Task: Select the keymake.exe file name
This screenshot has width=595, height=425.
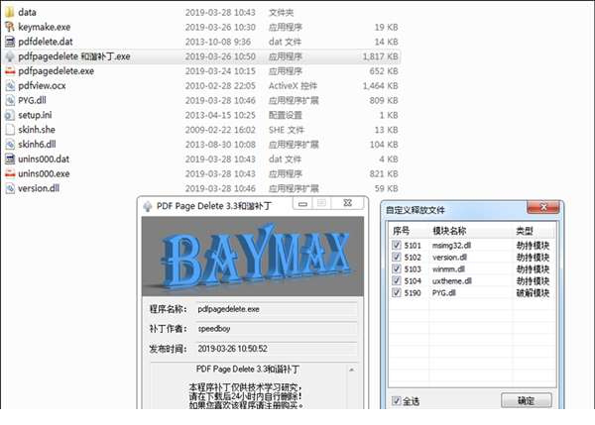Action: (45, 27)
